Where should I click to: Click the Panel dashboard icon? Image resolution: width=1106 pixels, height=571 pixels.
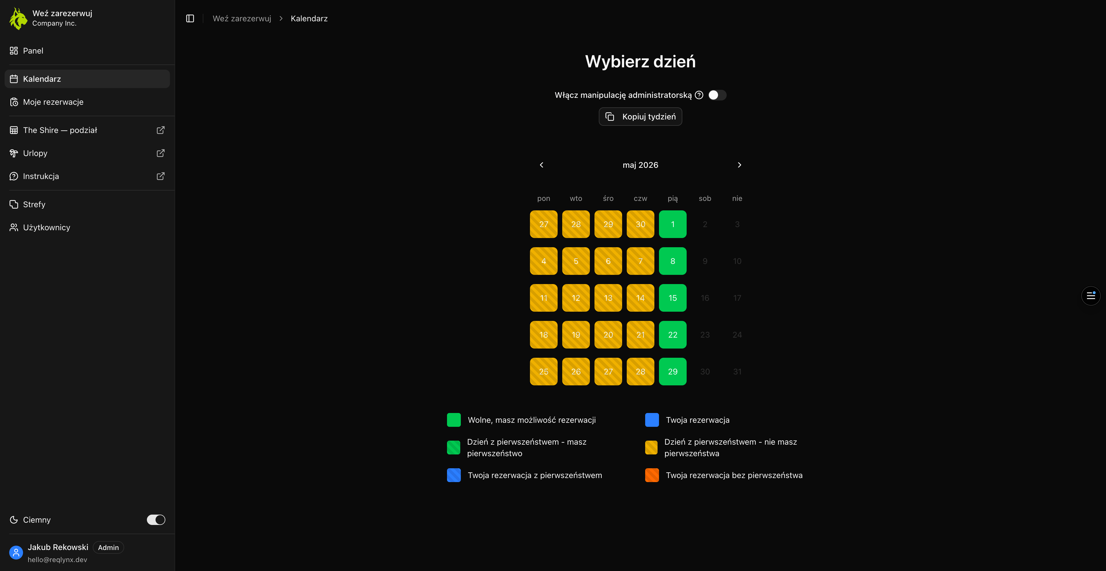coord(14,51)
